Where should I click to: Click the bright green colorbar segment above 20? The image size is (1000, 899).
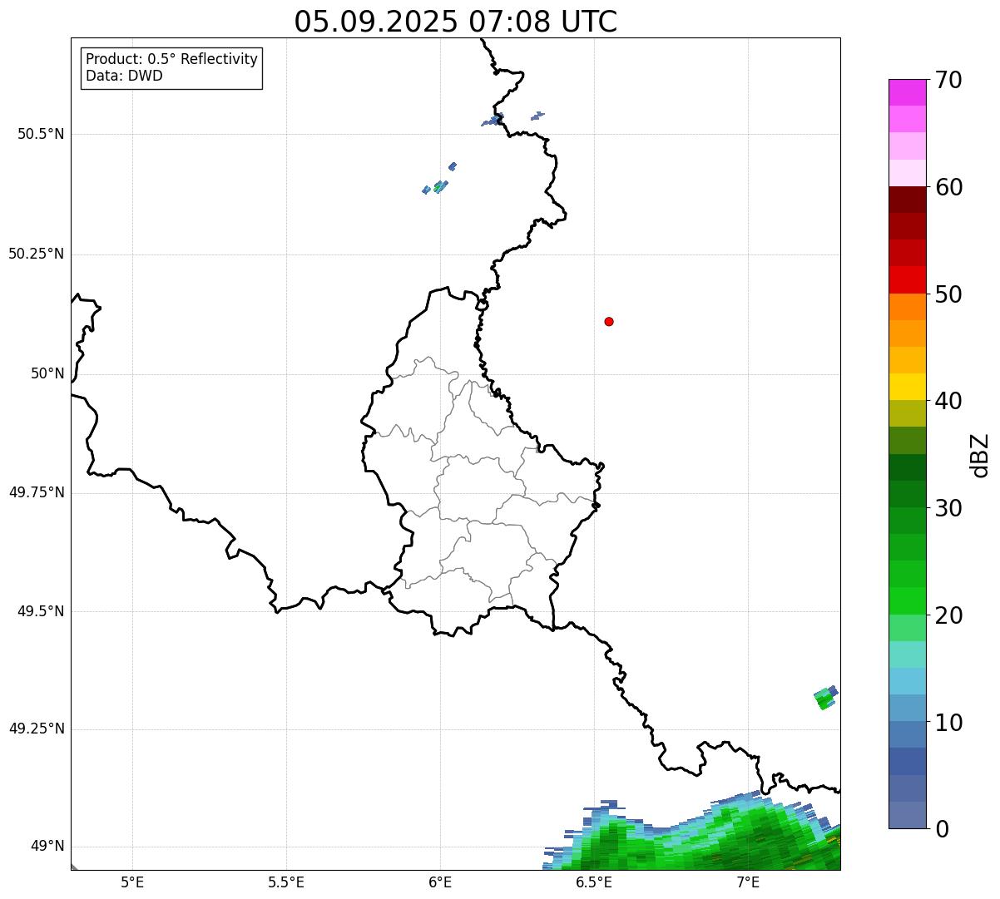907,601
